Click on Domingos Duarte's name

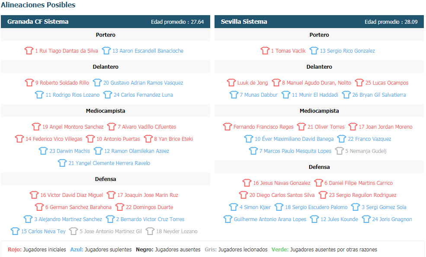[150, 207]
